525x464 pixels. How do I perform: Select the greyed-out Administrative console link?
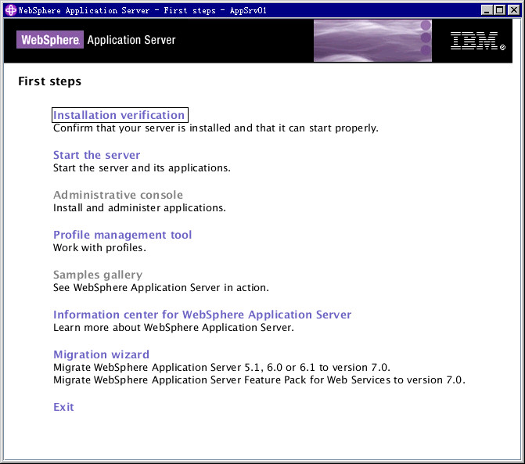pos(117,195)
